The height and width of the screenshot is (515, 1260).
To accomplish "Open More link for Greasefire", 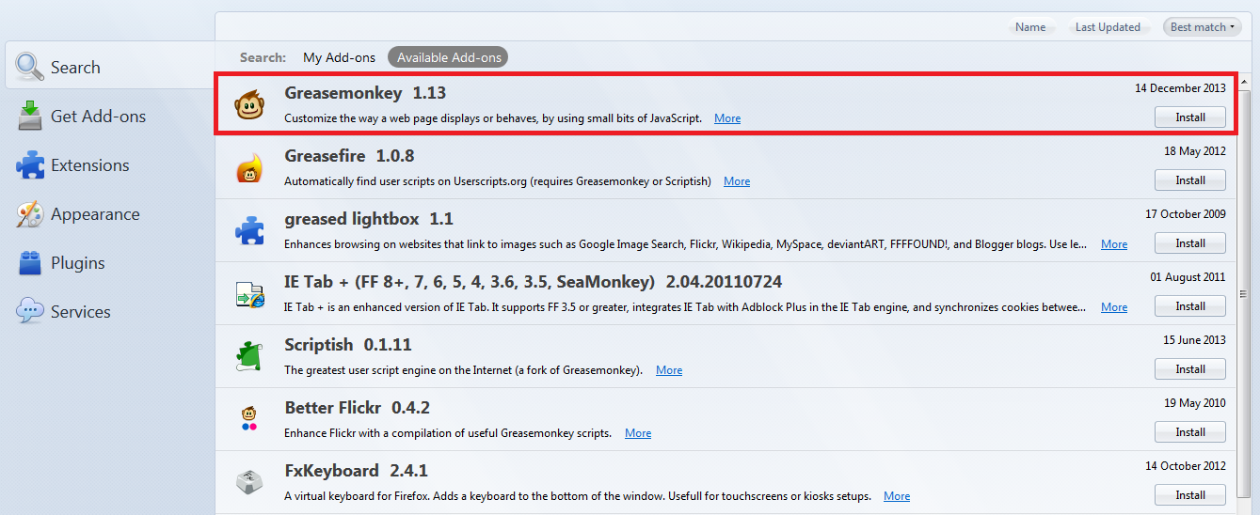I will [737, 181].
